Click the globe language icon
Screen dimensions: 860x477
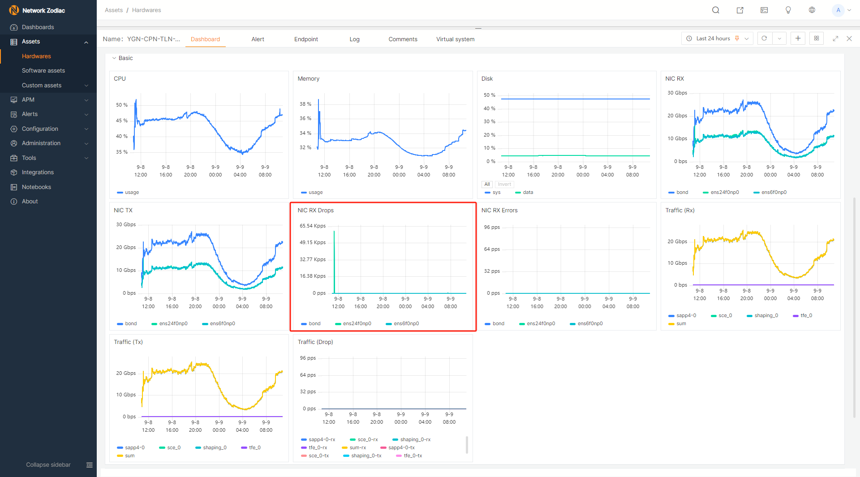(812, 10)
